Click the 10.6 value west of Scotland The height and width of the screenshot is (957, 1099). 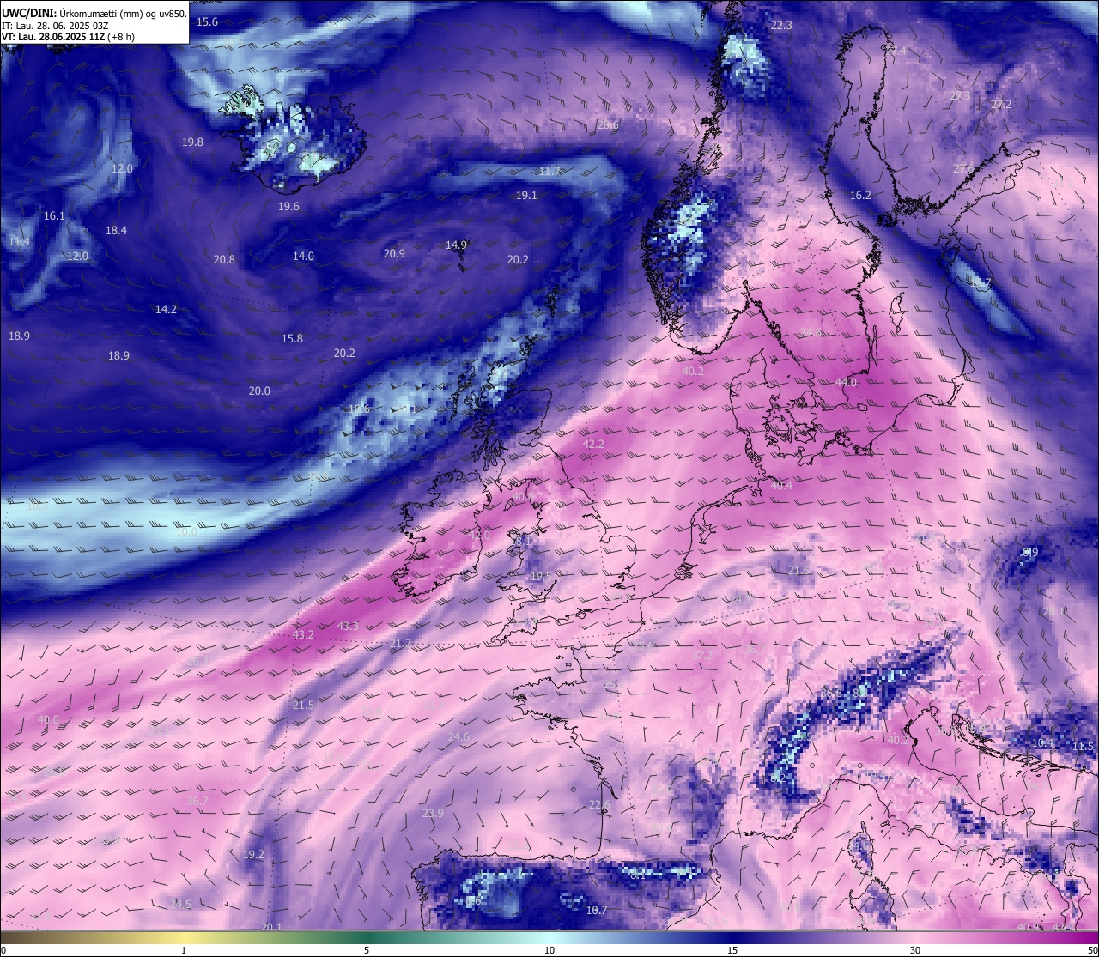coord(360,409)
